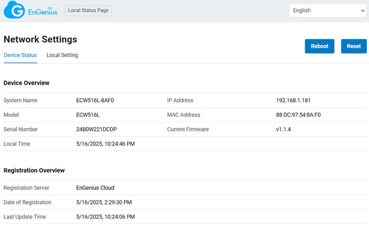Switch to the Device Status tab
Screen dimensions: 369x227
(x=20, y=55)
